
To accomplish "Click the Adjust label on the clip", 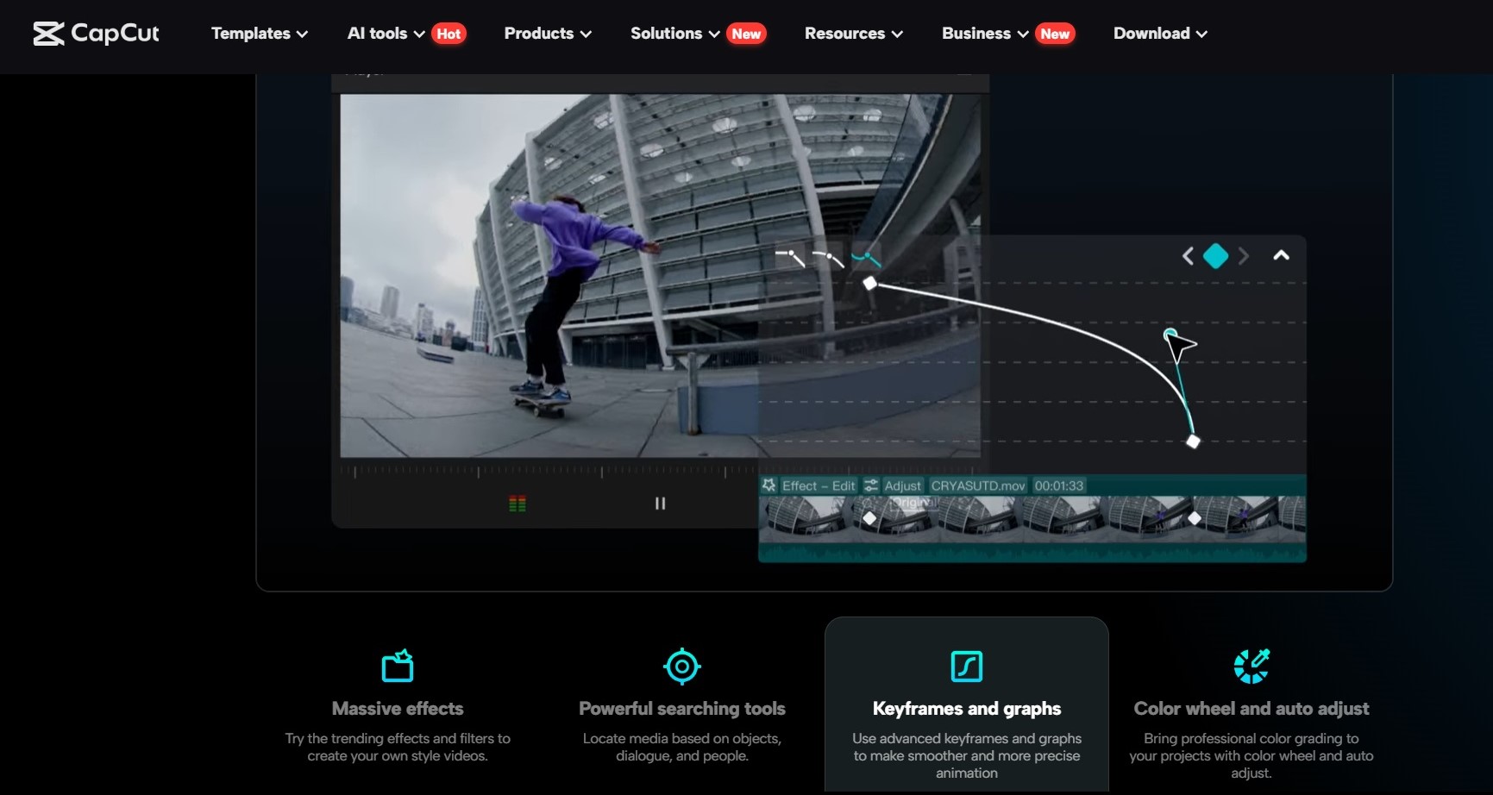I will [x=902, y=485].
